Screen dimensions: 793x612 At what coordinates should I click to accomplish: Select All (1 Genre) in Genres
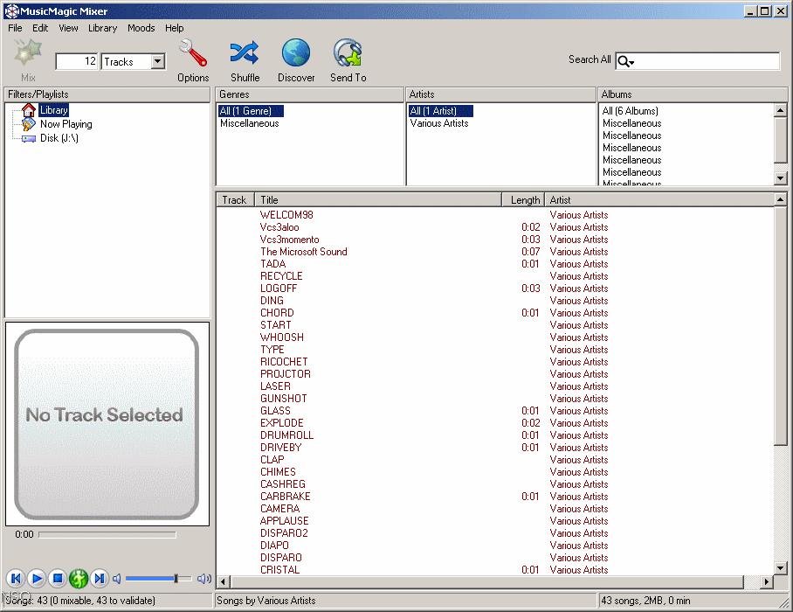251,111
